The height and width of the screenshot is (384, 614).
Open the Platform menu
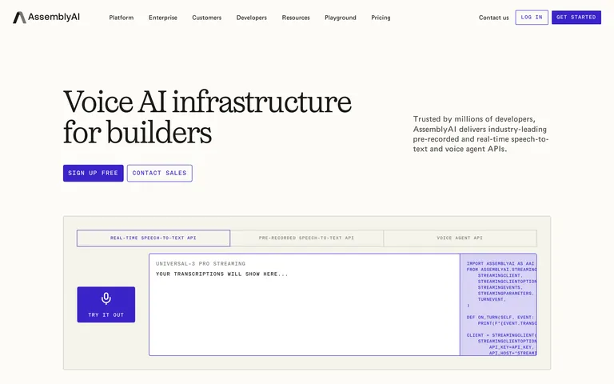[121, 18]
